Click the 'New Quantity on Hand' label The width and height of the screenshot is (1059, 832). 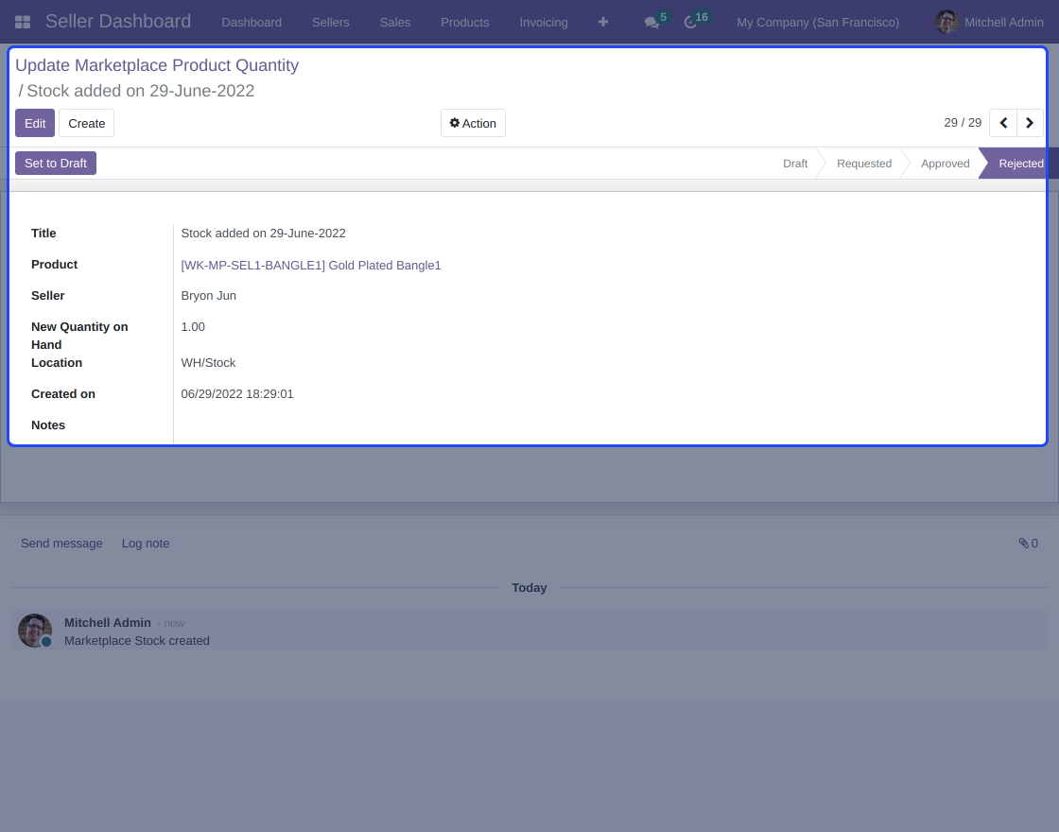coord(79,336)
